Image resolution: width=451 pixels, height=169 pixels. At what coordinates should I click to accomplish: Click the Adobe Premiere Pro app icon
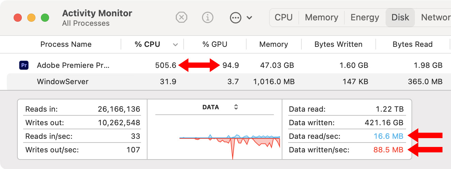pyautogui.click(x=24, y=65)
